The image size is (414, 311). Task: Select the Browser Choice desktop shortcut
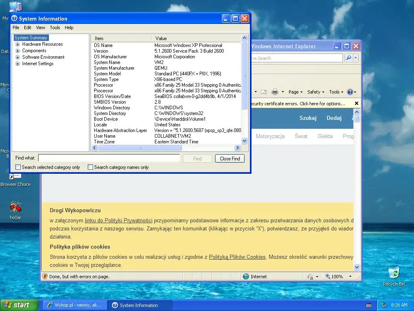pyautogui.click(x=15, y=181)
